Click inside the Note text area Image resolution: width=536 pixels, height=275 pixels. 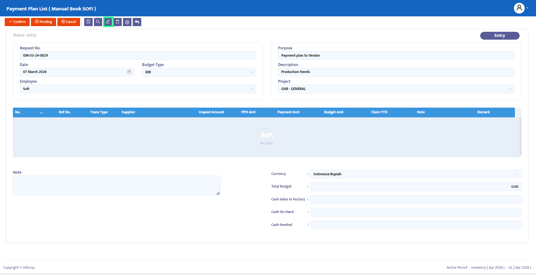[x=117, y=186]
